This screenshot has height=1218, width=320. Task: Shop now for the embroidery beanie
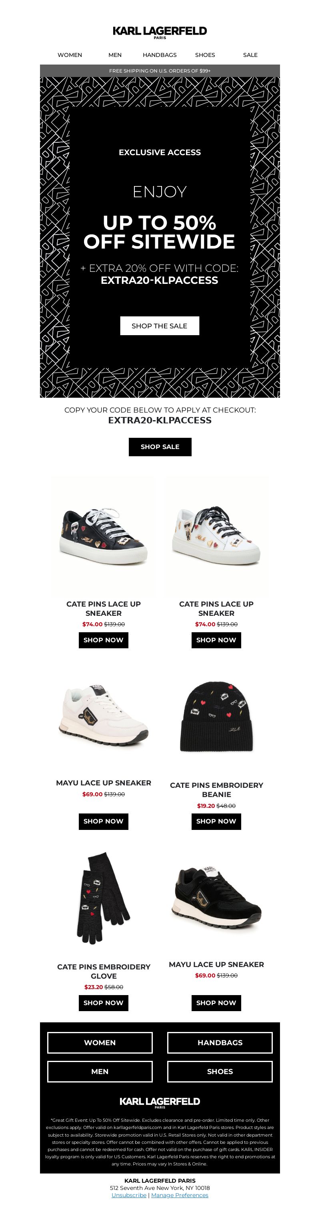click(216, 821)
